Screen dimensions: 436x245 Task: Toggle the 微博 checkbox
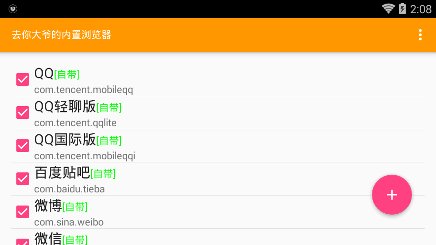(x=23, y=212)
